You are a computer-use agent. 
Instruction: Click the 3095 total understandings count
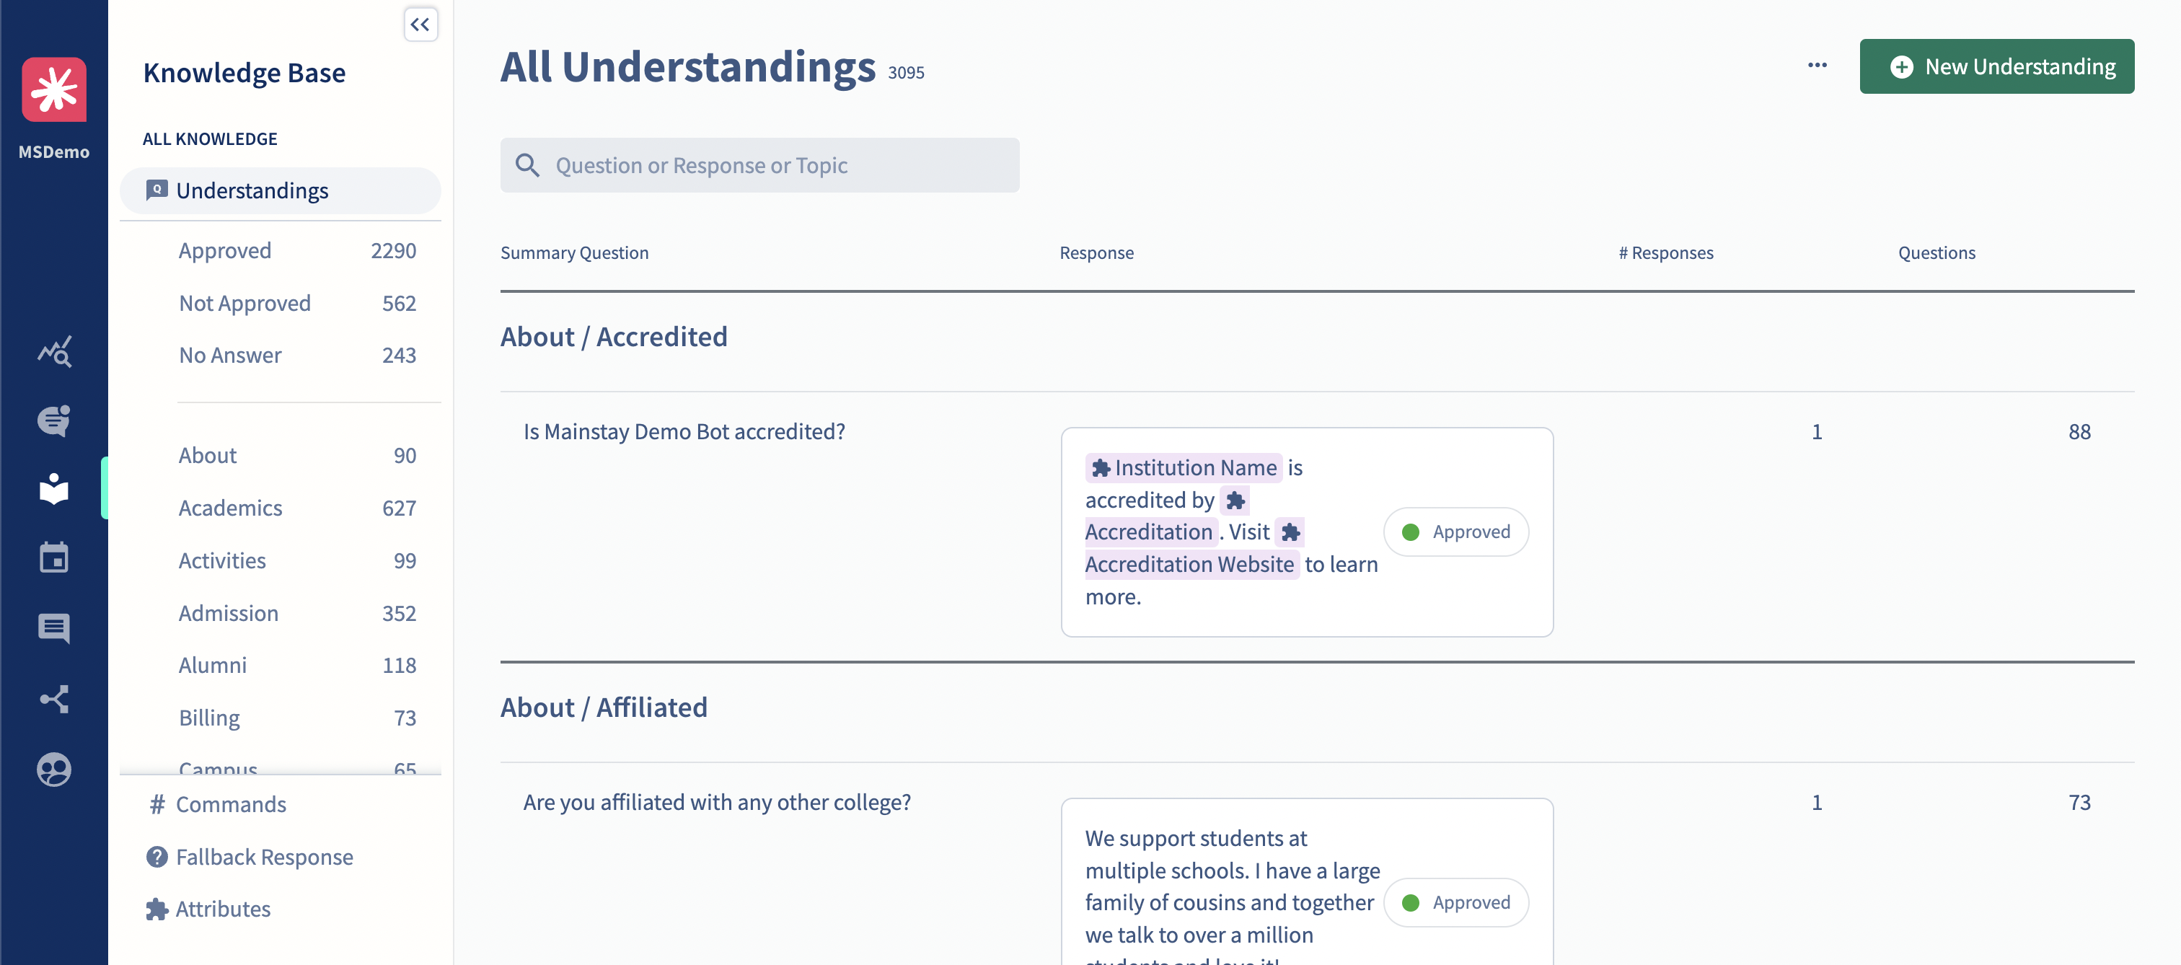[906, 73]
